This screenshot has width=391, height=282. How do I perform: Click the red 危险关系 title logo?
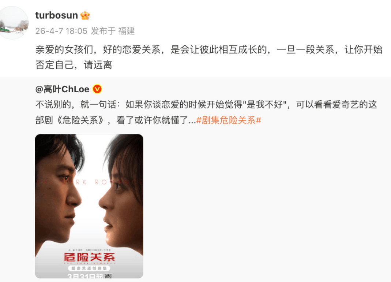[x=89, y=257]
